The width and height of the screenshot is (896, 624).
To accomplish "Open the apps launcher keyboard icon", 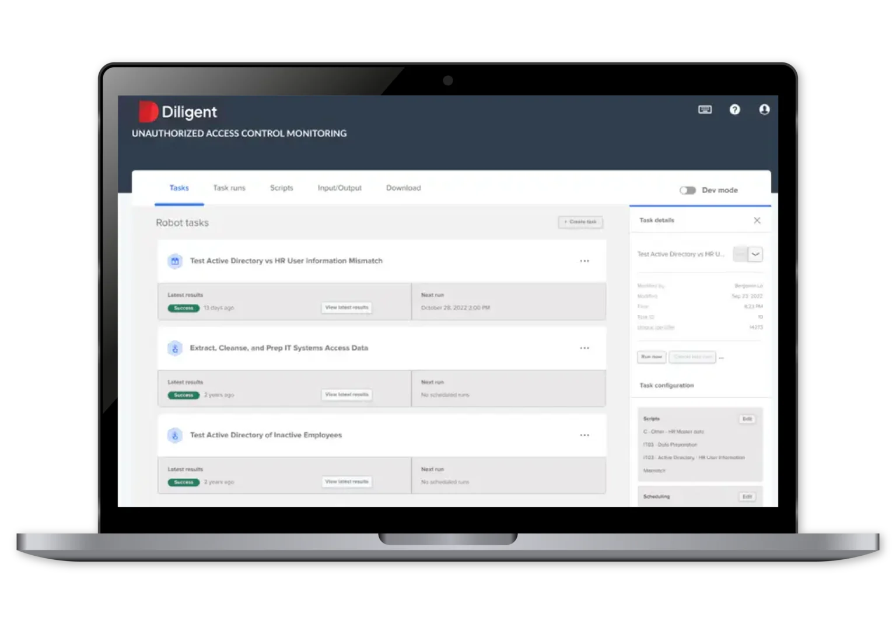I will (x=705, y=110).
